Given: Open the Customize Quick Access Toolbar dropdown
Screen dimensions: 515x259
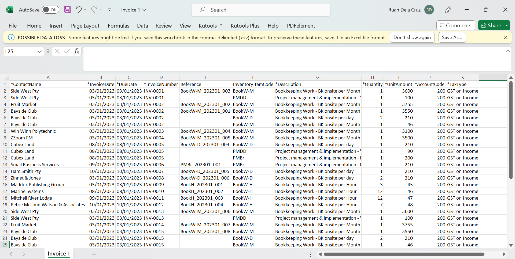Looking at the screenshot, I should [x=109, y=10].
